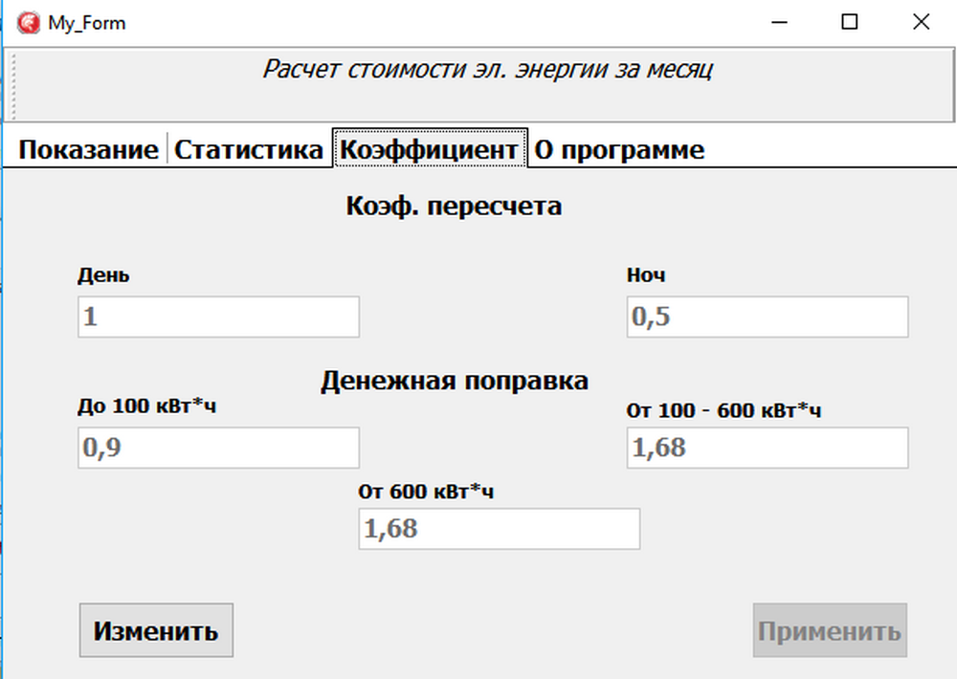Select the До 100 кВт*ч input field

tap(218, 448)
